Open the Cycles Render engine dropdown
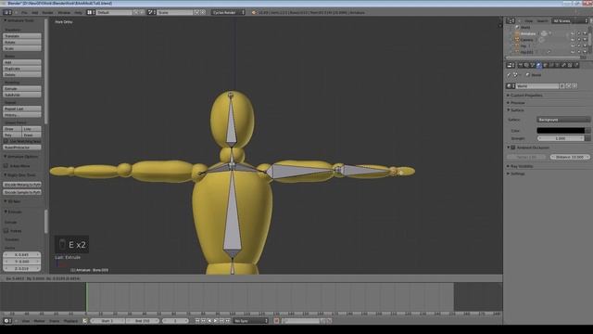This screenshot has width=593, height=334. point(228,12)
